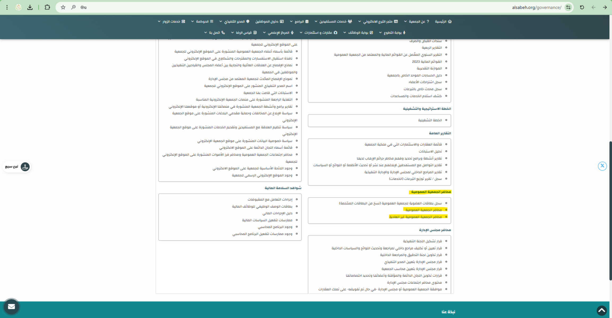This screenshot has width=612, height=318.
Task: Open site information icon in address bar
Action: click(x=568, y=7)
